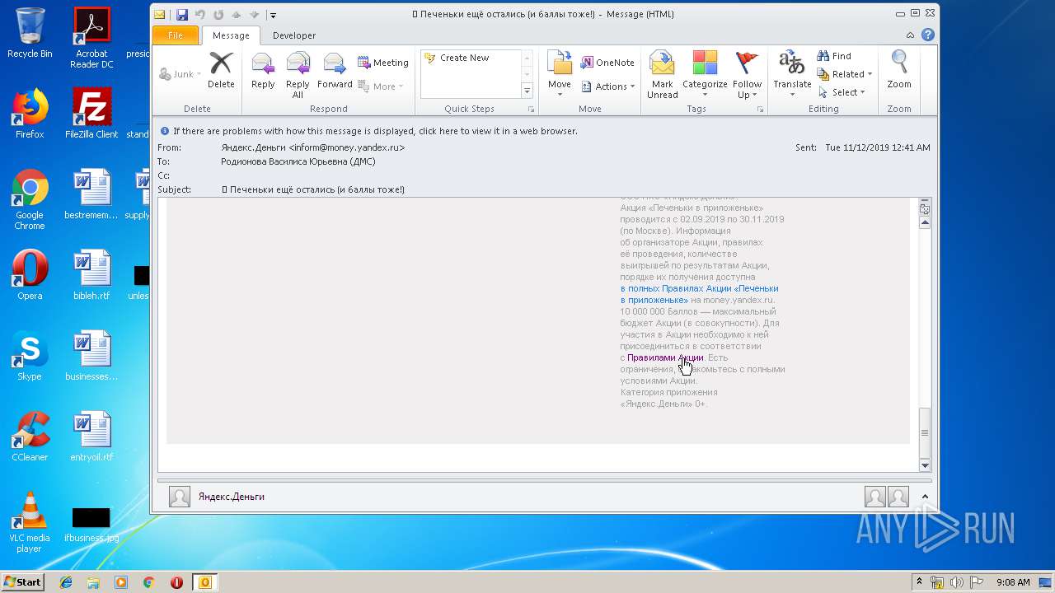
Task: Expand the Quick Steps gallery
Action: pyautogui.click(x=527, y=91)
